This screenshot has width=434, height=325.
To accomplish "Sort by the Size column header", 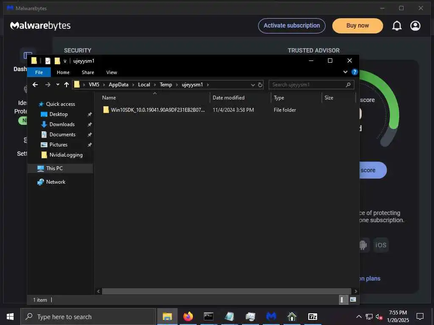I will tap(329, 98).
